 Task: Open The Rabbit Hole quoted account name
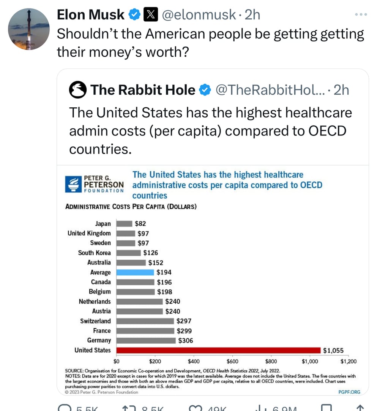click(143, 90)
